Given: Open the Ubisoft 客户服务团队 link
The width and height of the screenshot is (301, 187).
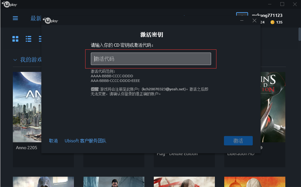Looking at the screenshot, I should tap(85, 141).
